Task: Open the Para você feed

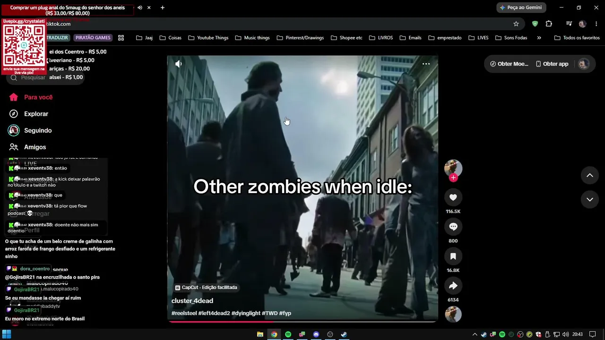Action: [31, 97]
